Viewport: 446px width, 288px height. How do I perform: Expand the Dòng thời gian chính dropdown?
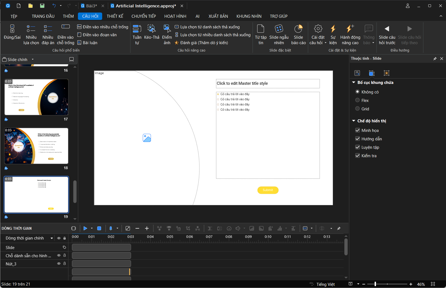52,238
